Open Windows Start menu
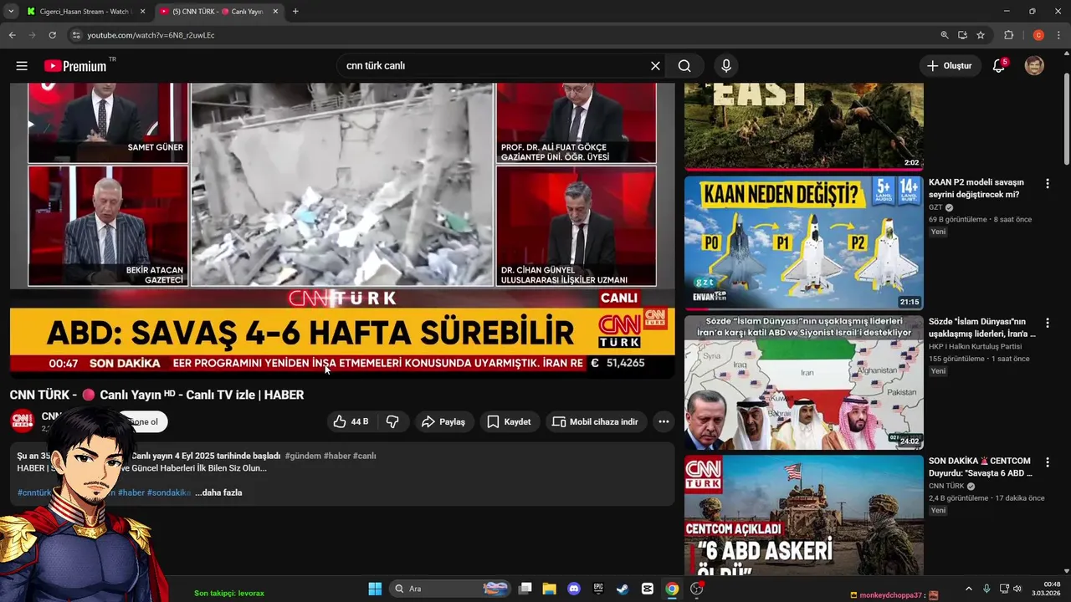1071x602 pixels. [x=375, y=589]
